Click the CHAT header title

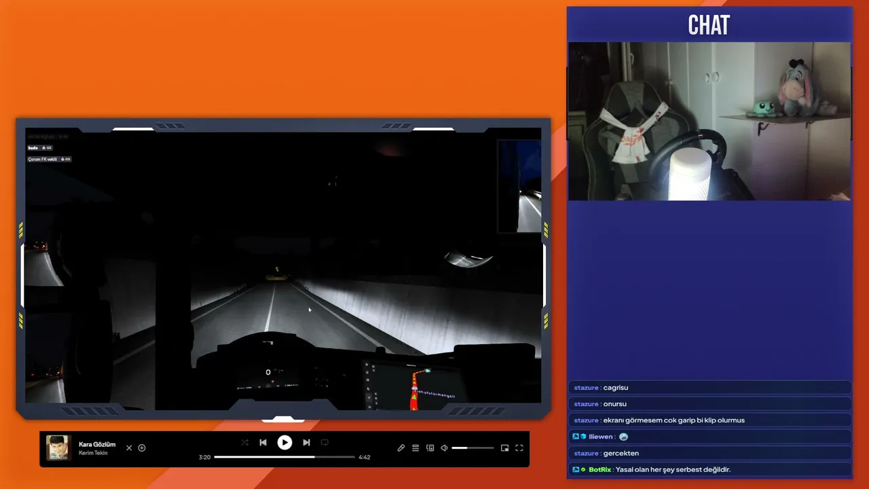[709, 26]
